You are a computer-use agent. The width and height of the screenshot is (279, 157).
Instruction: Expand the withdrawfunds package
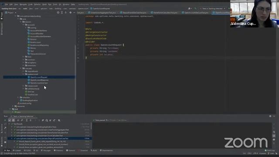[24, 89]
